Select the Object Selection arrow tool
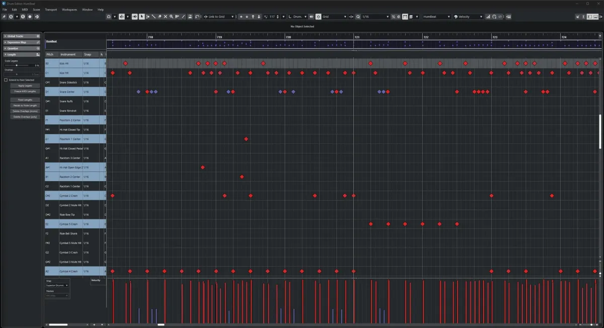This screenshot has height=328, width=604. (x=141, y=17)
